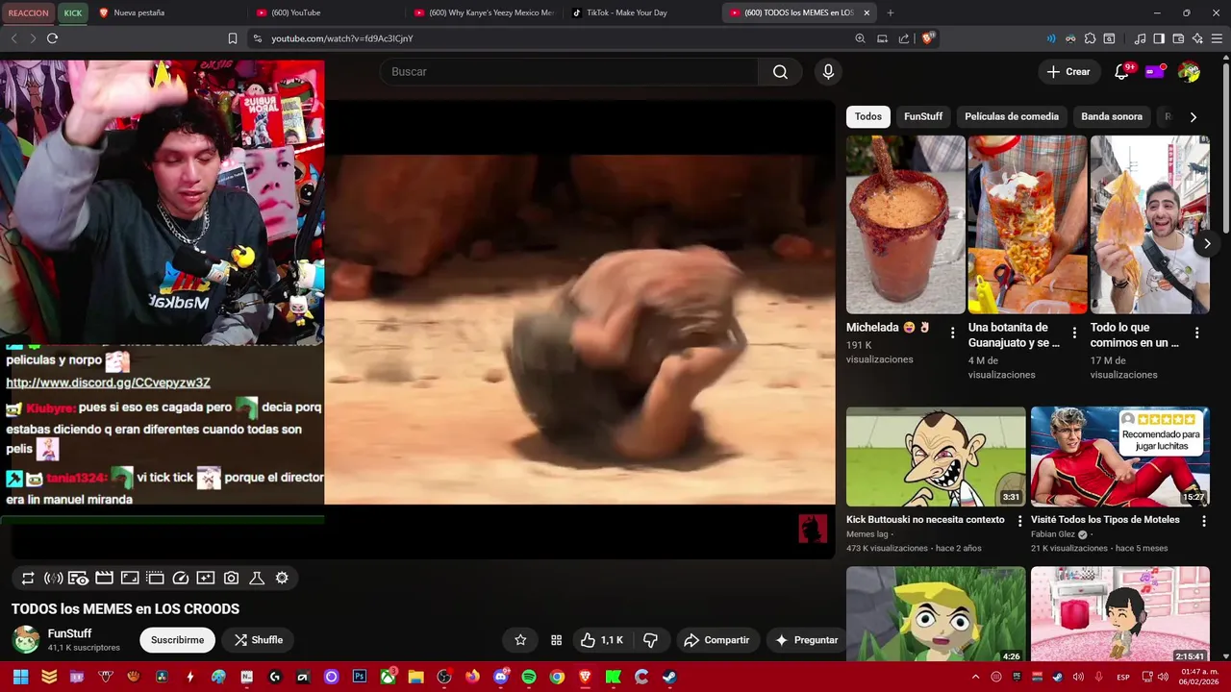Toggle the eye visibility icon under the video
The width and height of the screenshot is (1231, 692).
tap(79, 578)
